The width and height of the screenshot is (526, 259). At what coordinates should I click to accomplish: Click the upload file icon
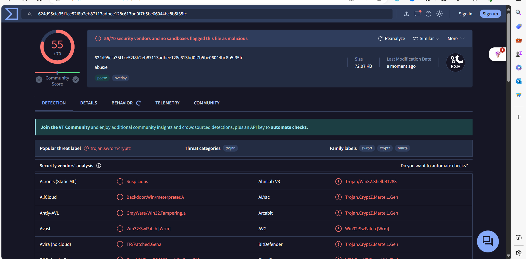[x=406, y=14]
